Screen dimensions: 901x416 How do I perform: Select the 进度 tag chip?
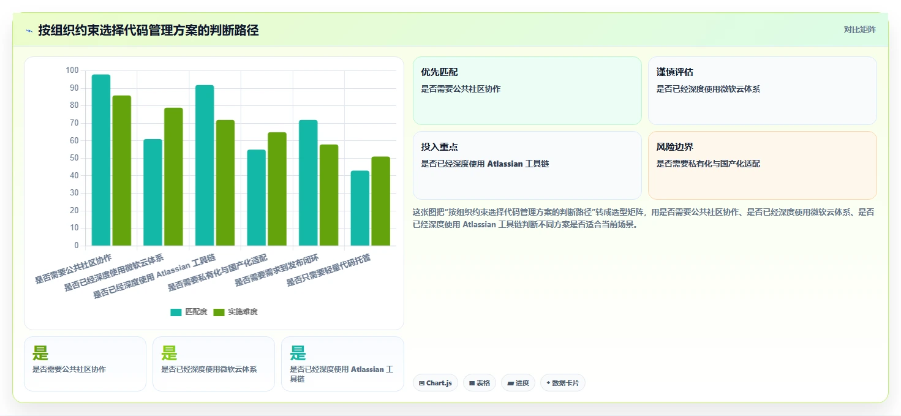[518, 383]
